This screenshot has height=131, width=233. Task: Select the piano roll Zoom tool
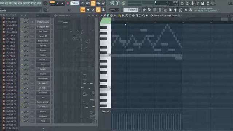[x=143, y=15]
